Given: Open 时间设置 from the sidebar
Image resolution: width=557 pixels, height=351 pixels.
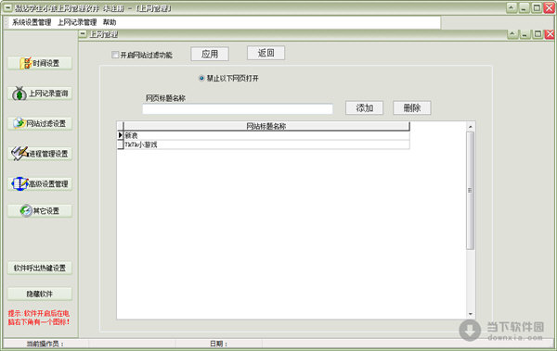Looking at the screenshot, I should [40, 63].
